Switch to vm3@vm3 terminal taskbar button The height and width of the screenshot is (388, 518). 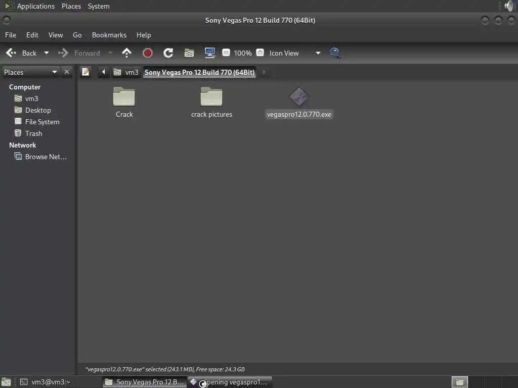tap(59, 382)
